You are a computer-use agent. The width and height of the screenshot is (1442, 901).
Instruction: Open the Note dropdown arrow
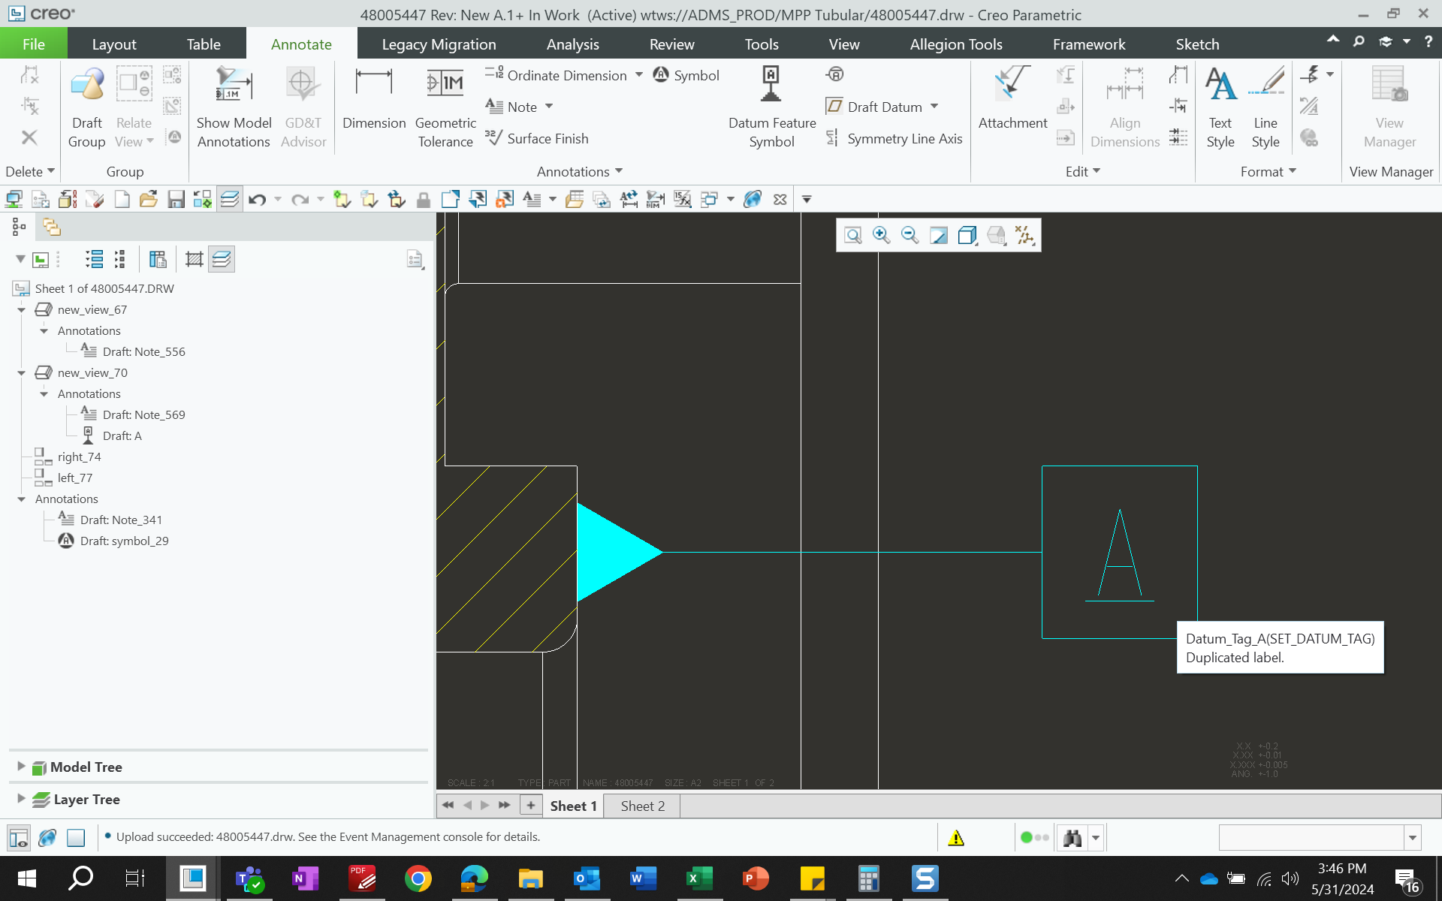pos(549,107)
